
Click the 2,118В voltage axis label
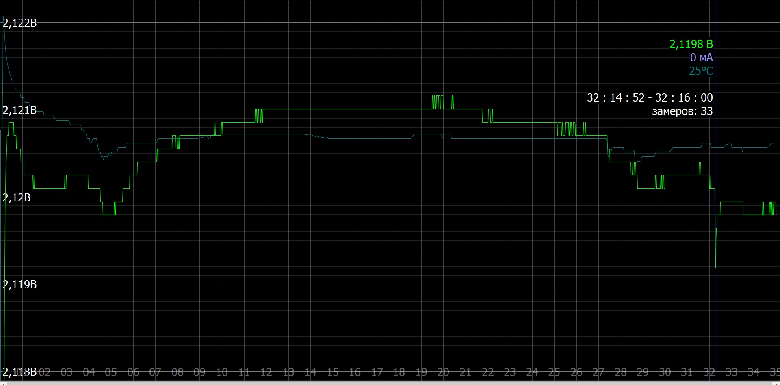[x=19, y=372]
